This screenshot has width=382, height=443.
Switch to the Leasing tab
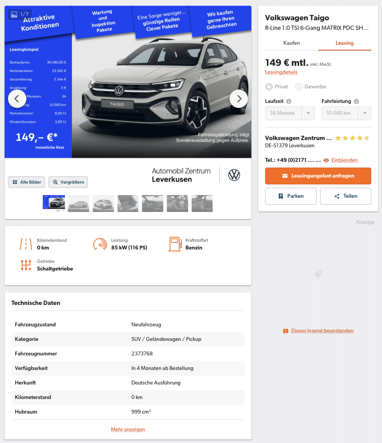click(x=345, y=43)
